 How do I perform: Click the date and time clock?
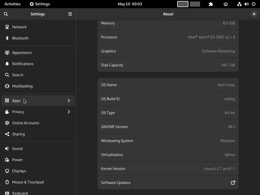tap(130, 4)
